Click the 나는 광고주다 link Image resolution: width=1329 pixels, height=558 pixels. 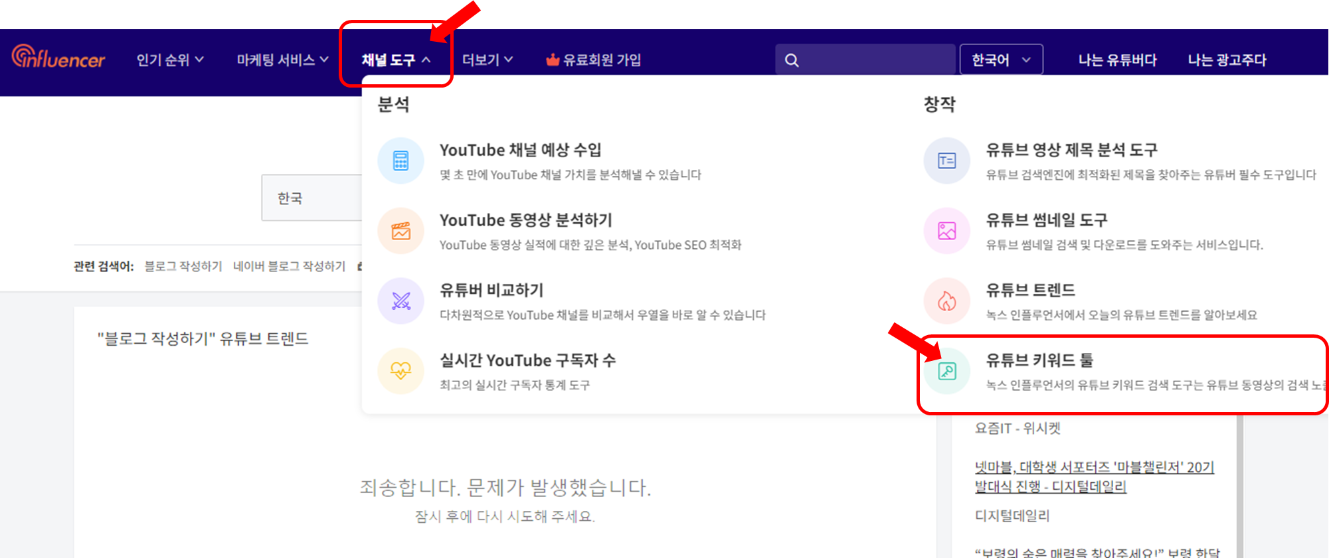click(x=1227, y=60)
